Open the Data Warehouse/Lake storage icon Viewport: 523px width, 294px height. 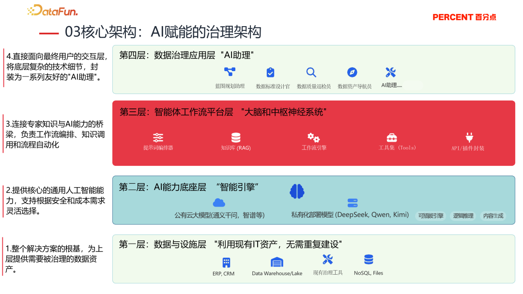(277, 261)
